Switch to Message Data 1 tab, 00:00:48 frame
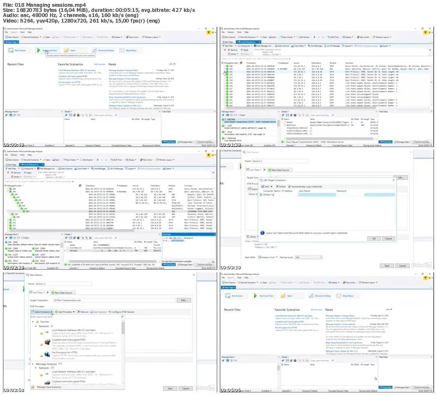 [186, 142]
